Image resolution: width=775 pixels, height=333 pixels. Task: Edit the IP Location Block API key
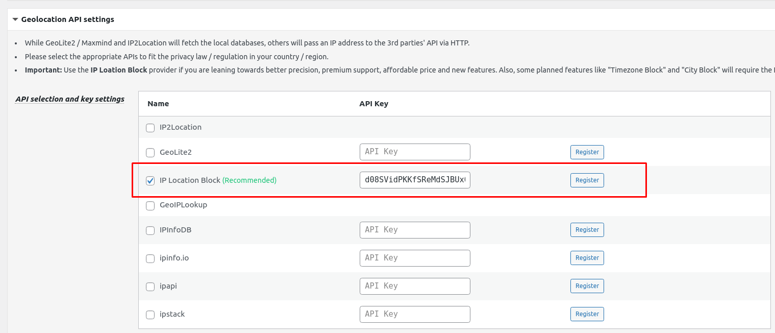(x=415, y=180)
